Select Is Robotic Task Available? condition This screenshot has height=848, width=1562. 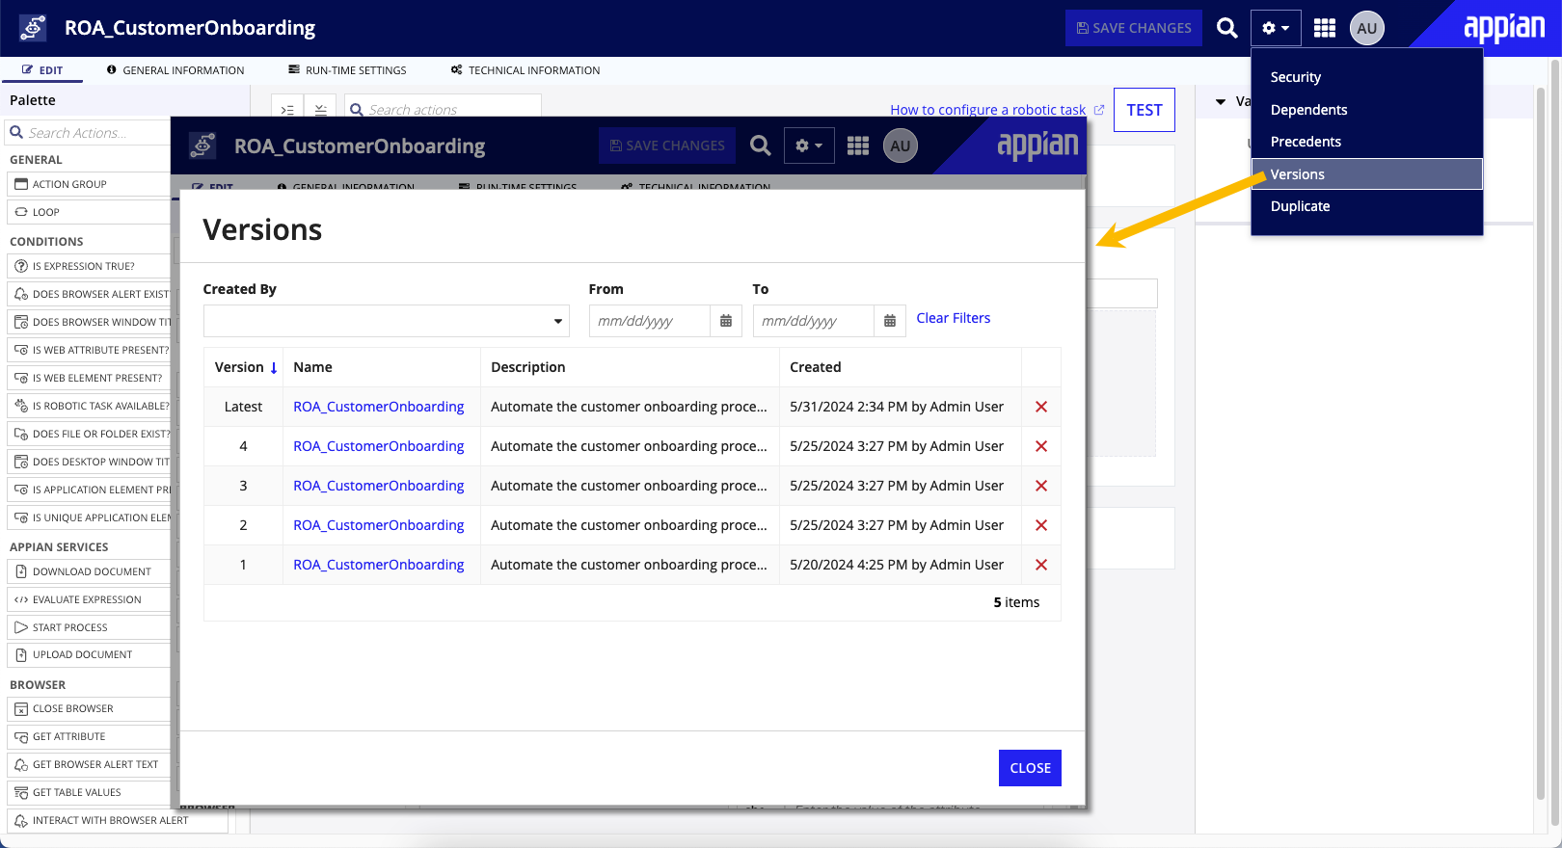point(89,406)
